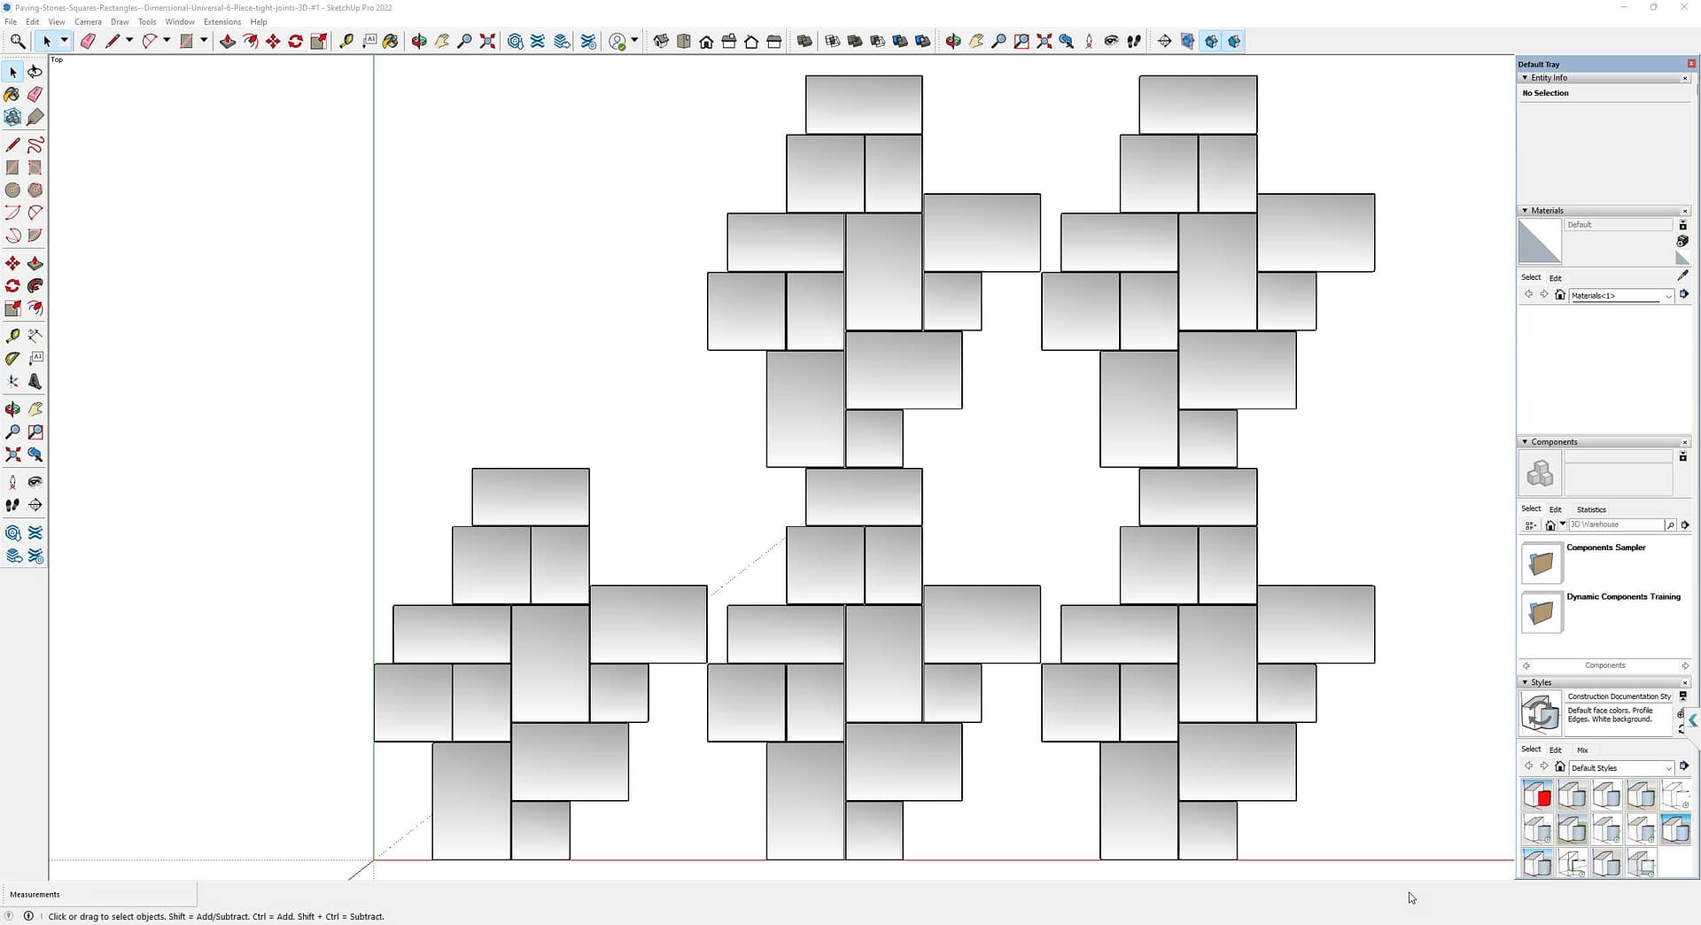Pick the Sample Paint eyedropper
The image size is (1701, 925).
(1682, 276)
